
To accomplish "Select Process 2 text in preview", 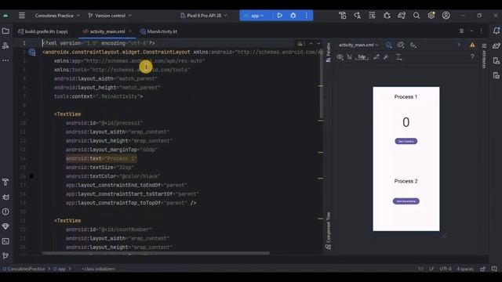I will 406,181.
